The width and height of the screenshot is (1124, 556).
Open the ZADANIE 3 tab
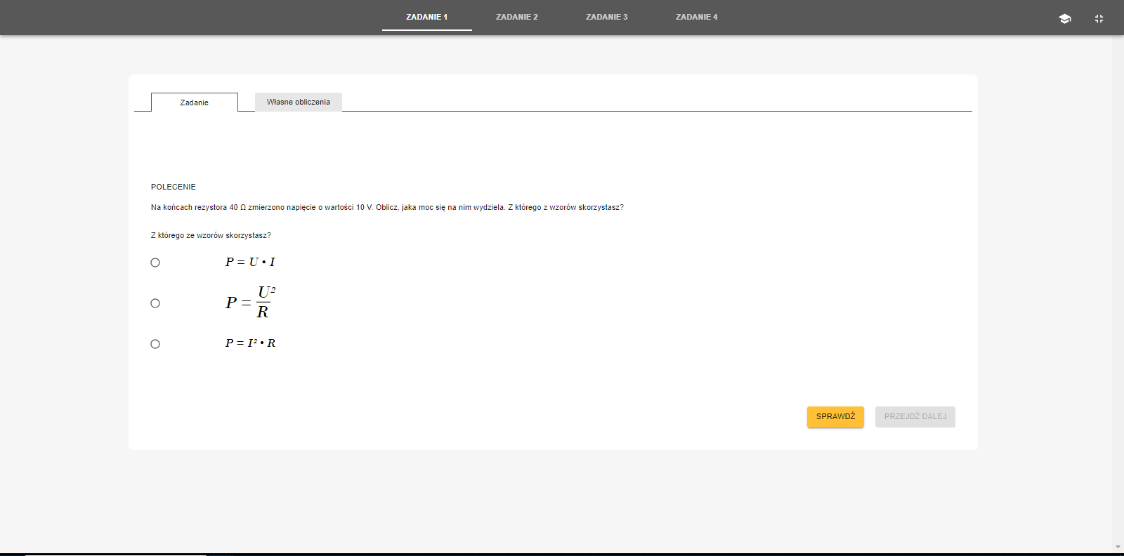click(607, 17)
